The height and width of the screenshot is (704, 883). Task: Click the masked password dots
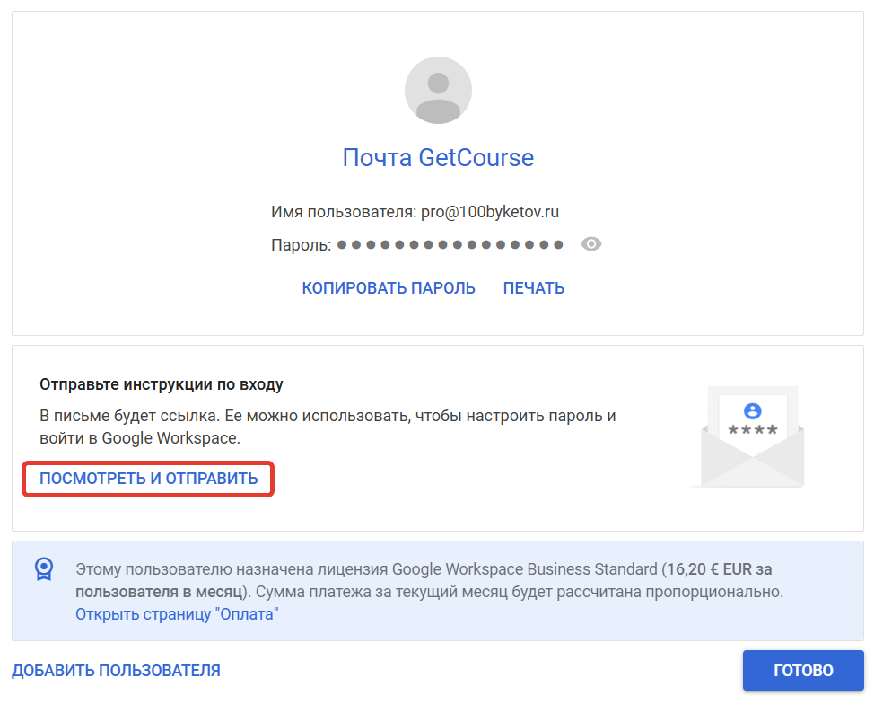point(450,244)
